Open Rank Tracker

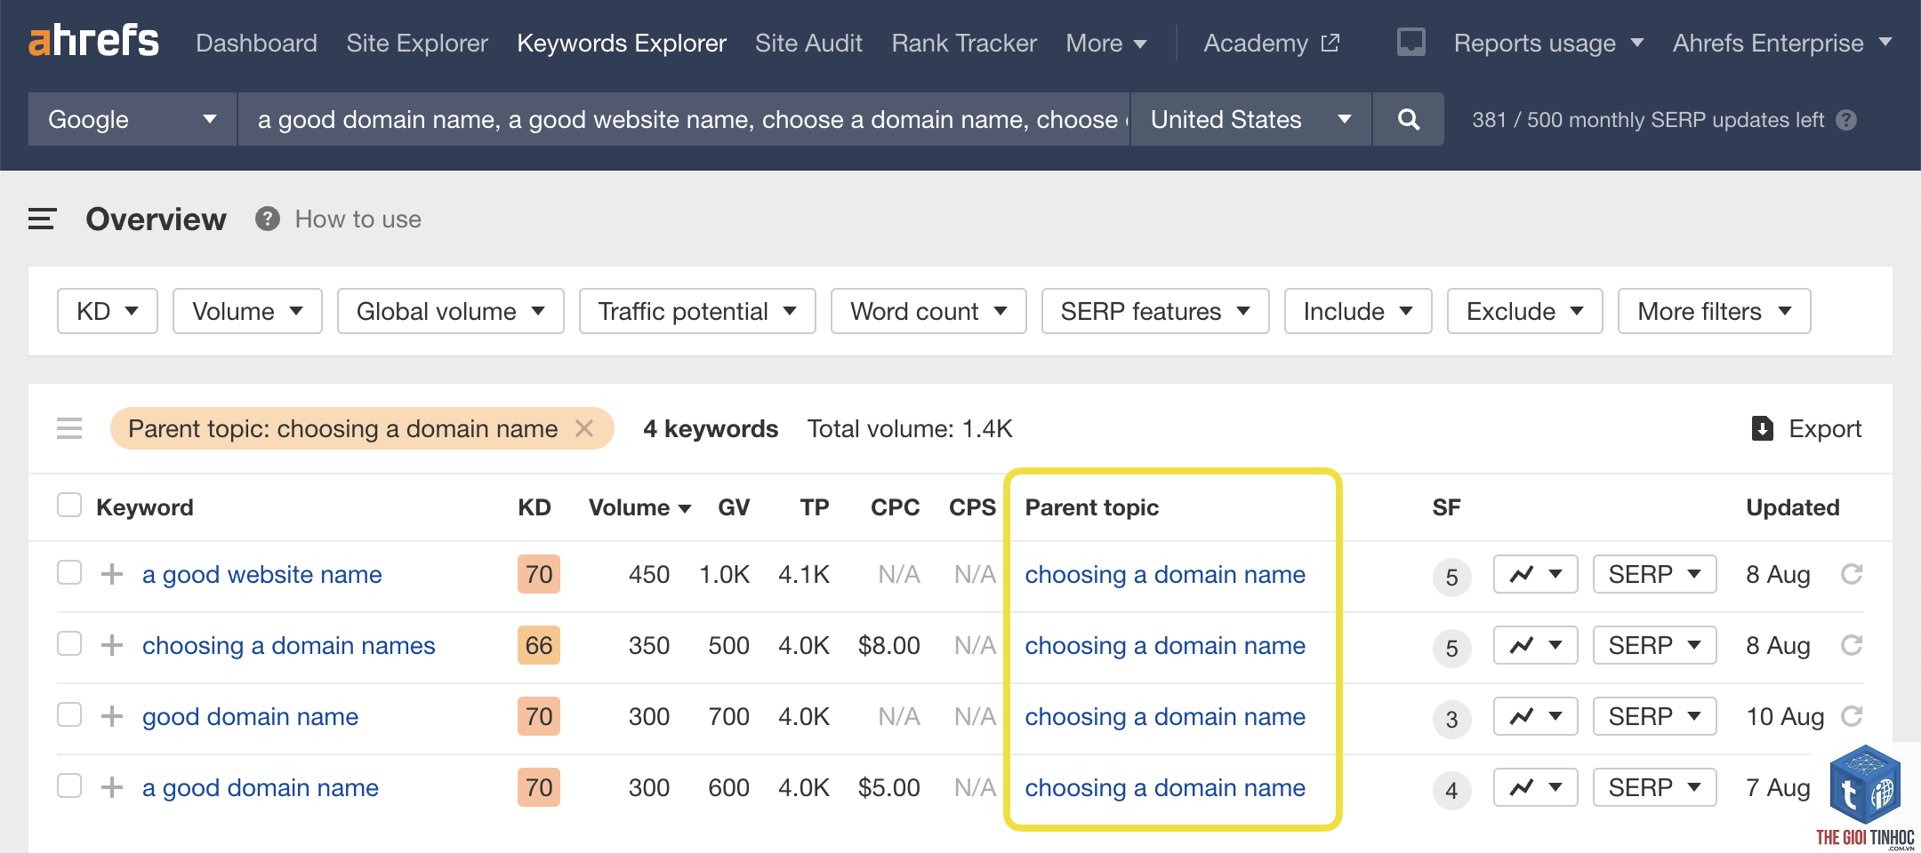[x=964, y=43]
